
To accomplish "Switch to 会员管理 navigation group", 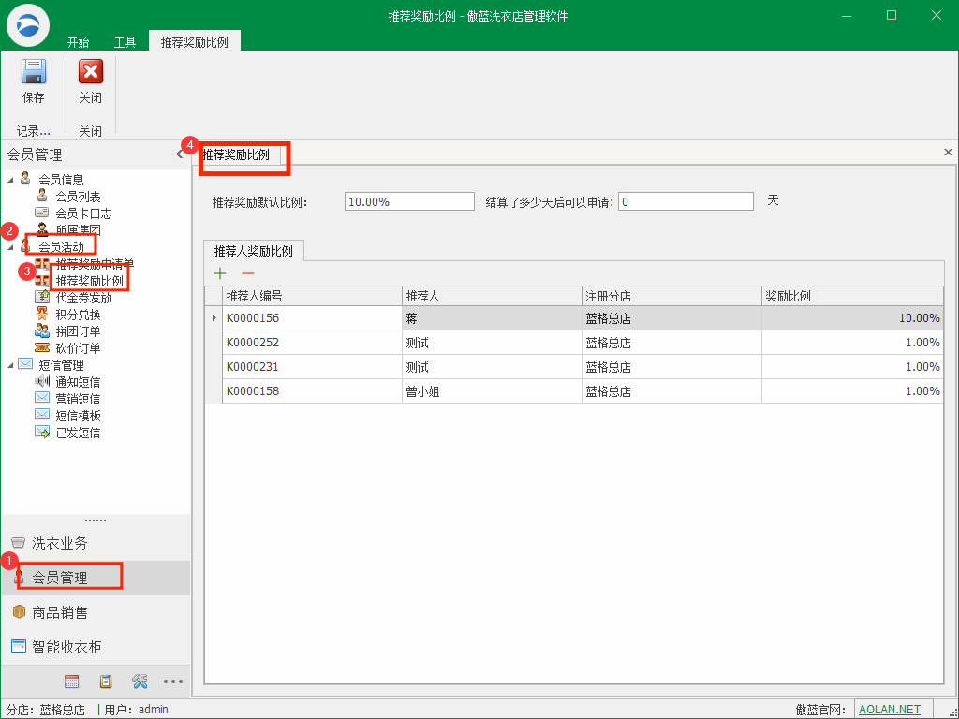I will click(x=96, y=578).
